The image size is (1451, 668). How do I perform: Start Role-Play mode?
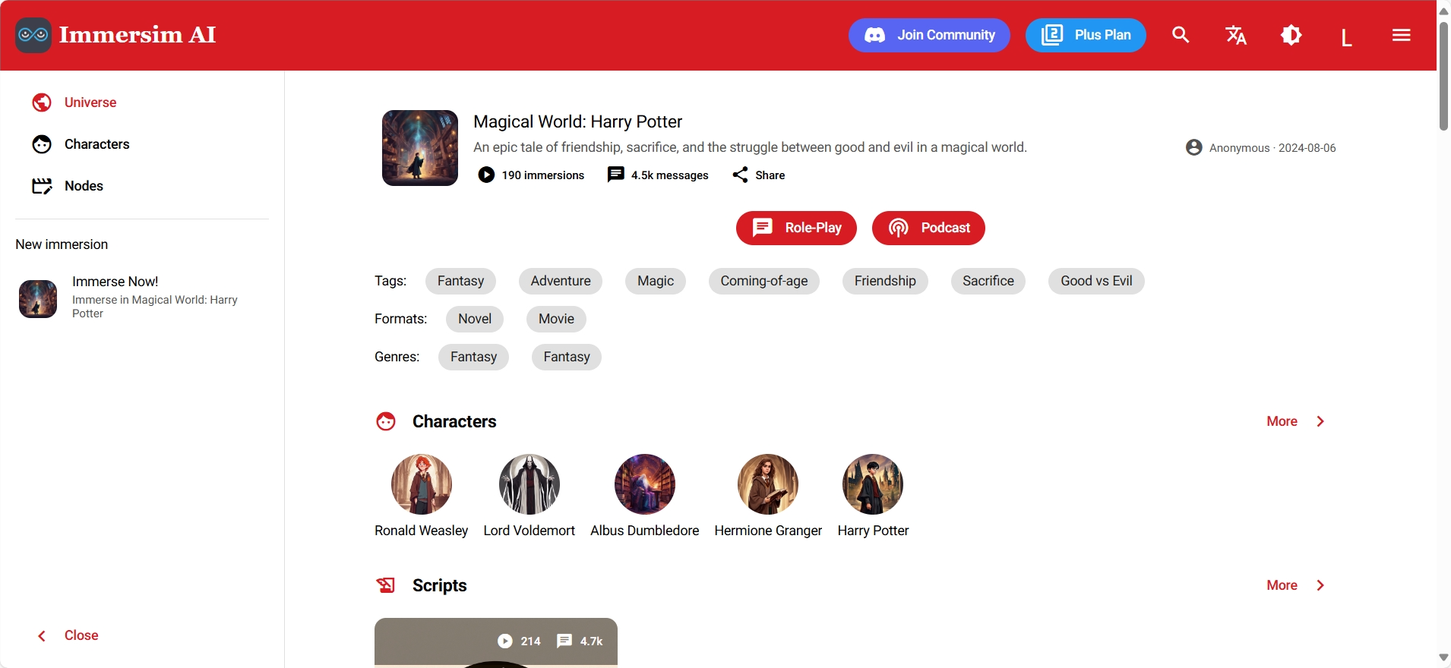tap(796, 228)
